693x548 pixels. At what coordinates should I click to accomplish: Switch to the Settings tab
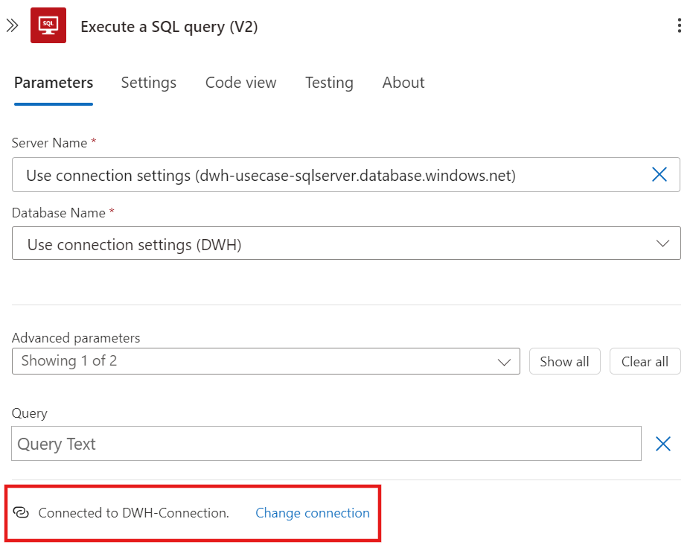(x=149, y=83)
